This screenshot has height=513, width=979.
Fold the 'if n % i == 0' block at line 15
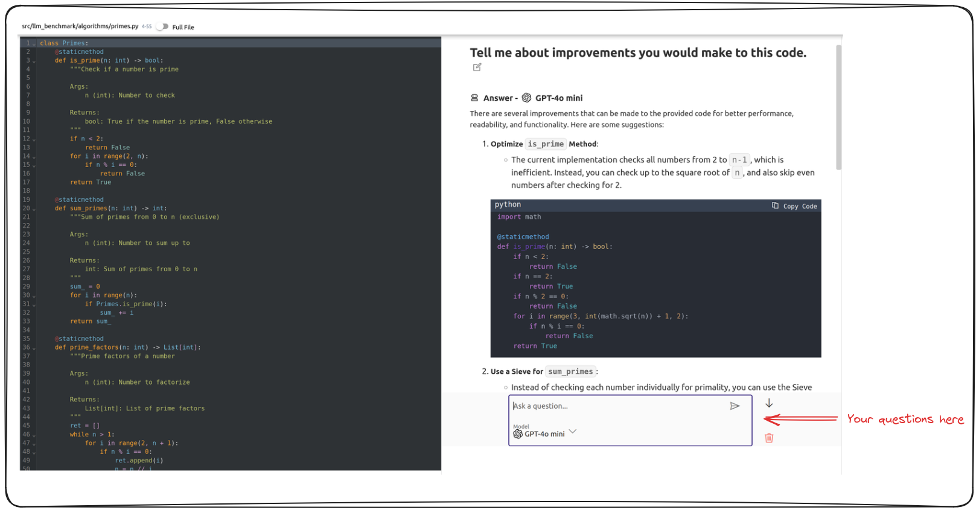34,166
